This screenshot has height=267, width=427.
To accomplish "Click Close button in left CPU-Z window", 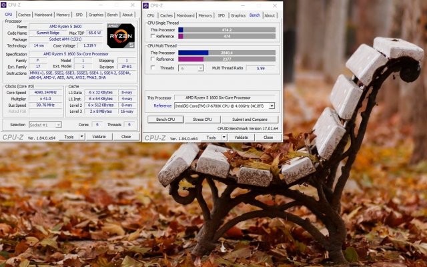I will click(x=126, y=137).
